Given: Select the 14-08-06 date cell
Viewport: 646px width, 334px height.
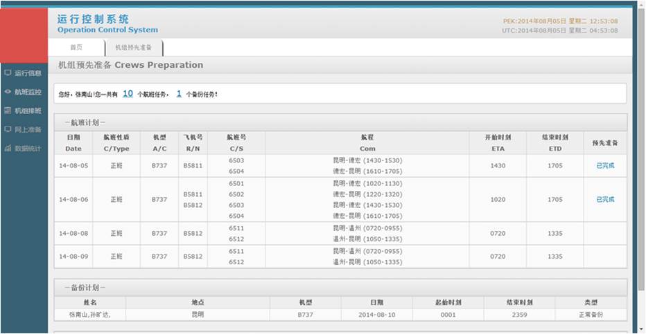Looking at the screenshot, I should click(73, 199).
